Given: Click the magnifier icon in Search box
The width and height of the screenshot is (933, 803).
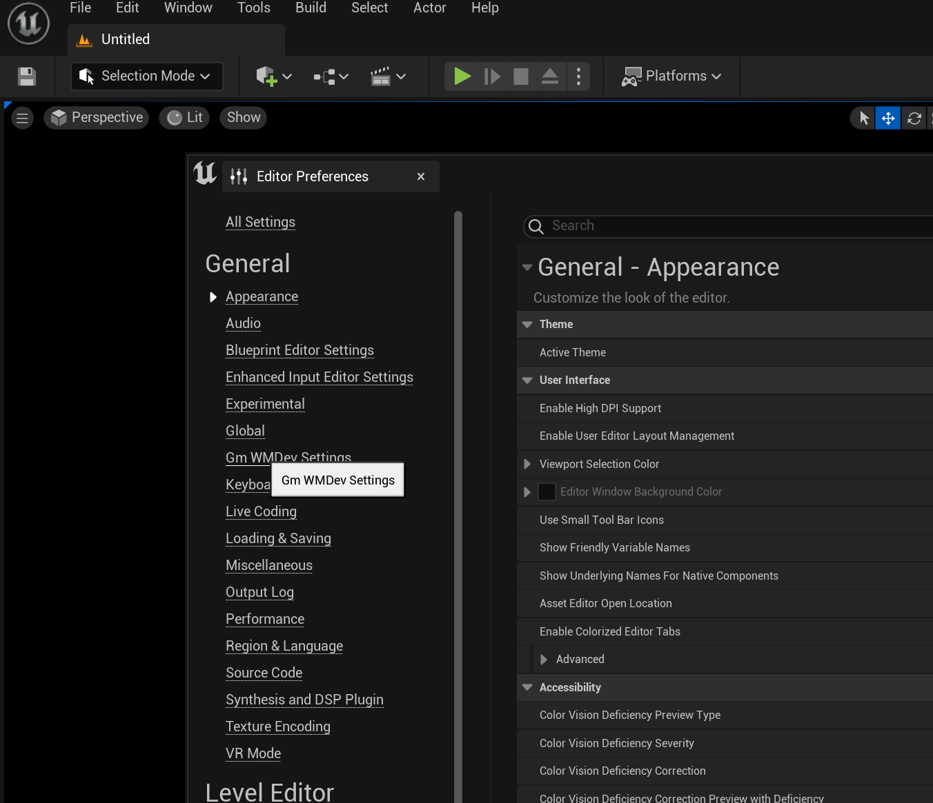Looking at the screenshot, I should [x=536, y=226].
